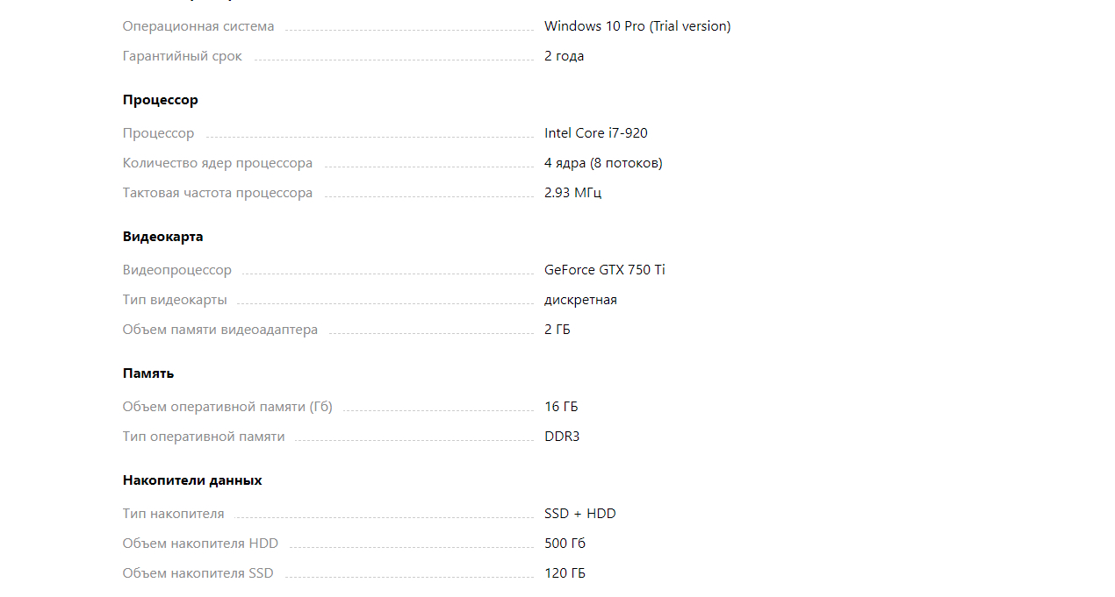Select the "дискретная" video card type value
1115x597 pixels.
580,300
